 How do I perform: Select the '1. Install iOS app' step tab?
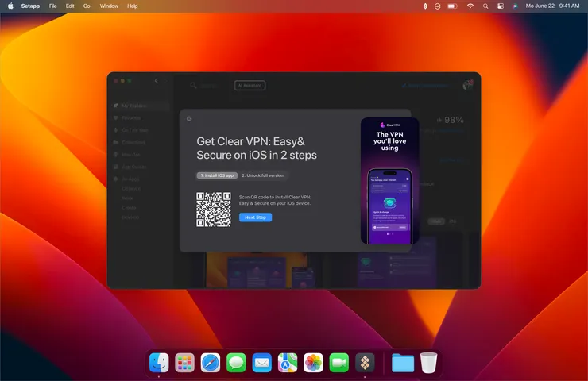(217, 175)
